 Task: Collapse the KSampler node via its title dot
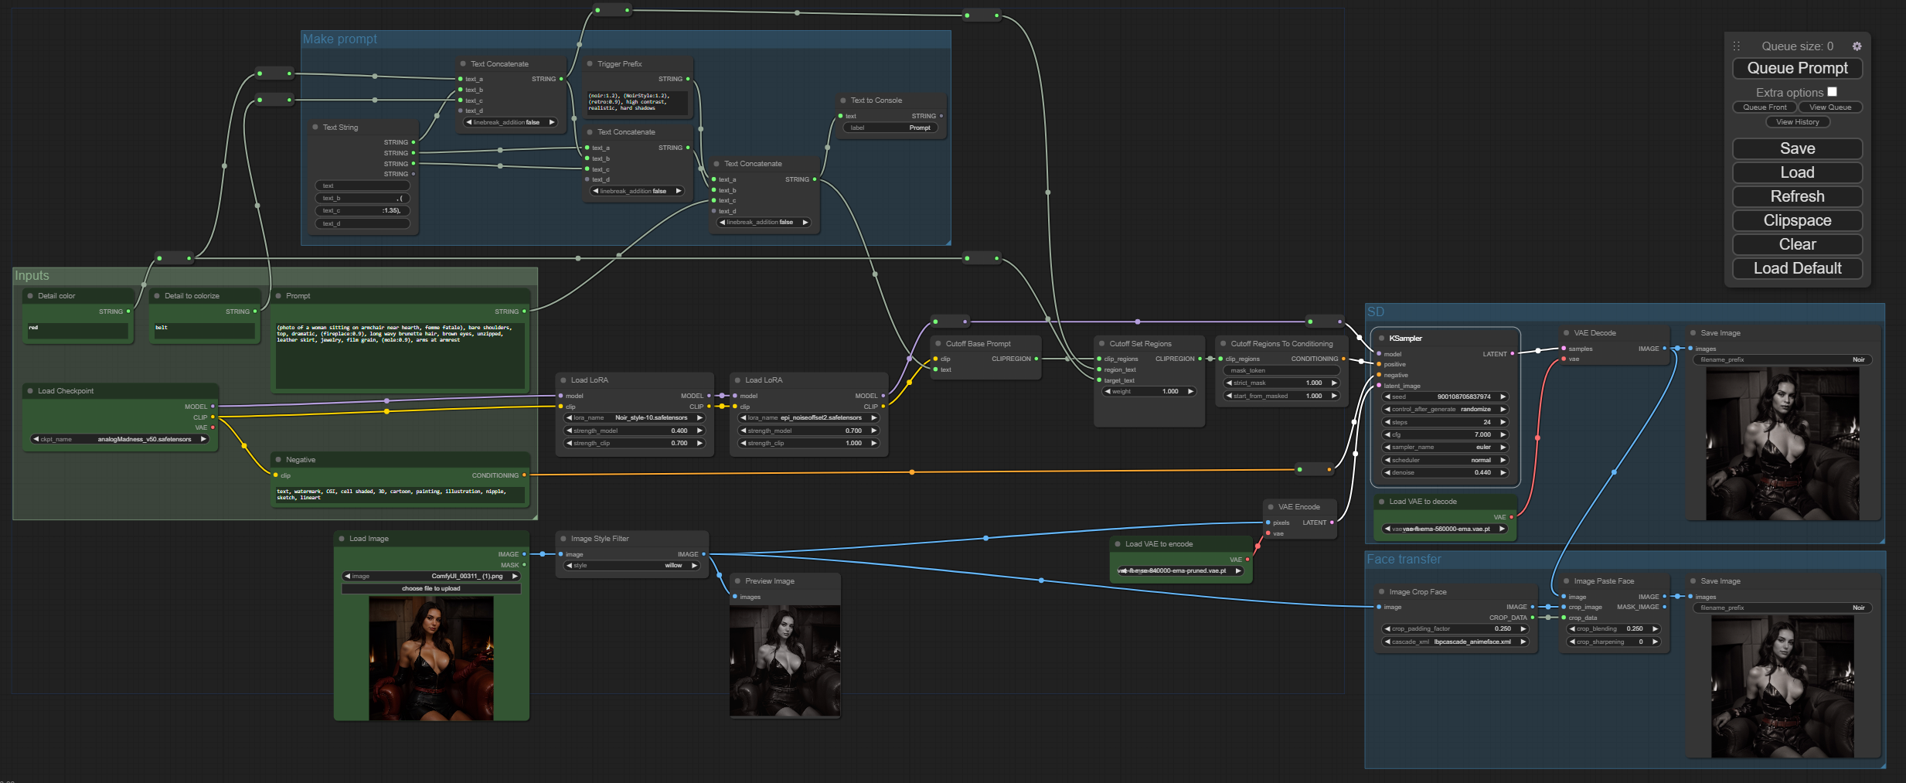(x=1381, y=339)
